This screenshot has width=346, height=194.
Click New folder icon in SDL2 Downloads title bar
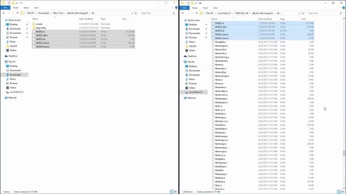(13, 3)
